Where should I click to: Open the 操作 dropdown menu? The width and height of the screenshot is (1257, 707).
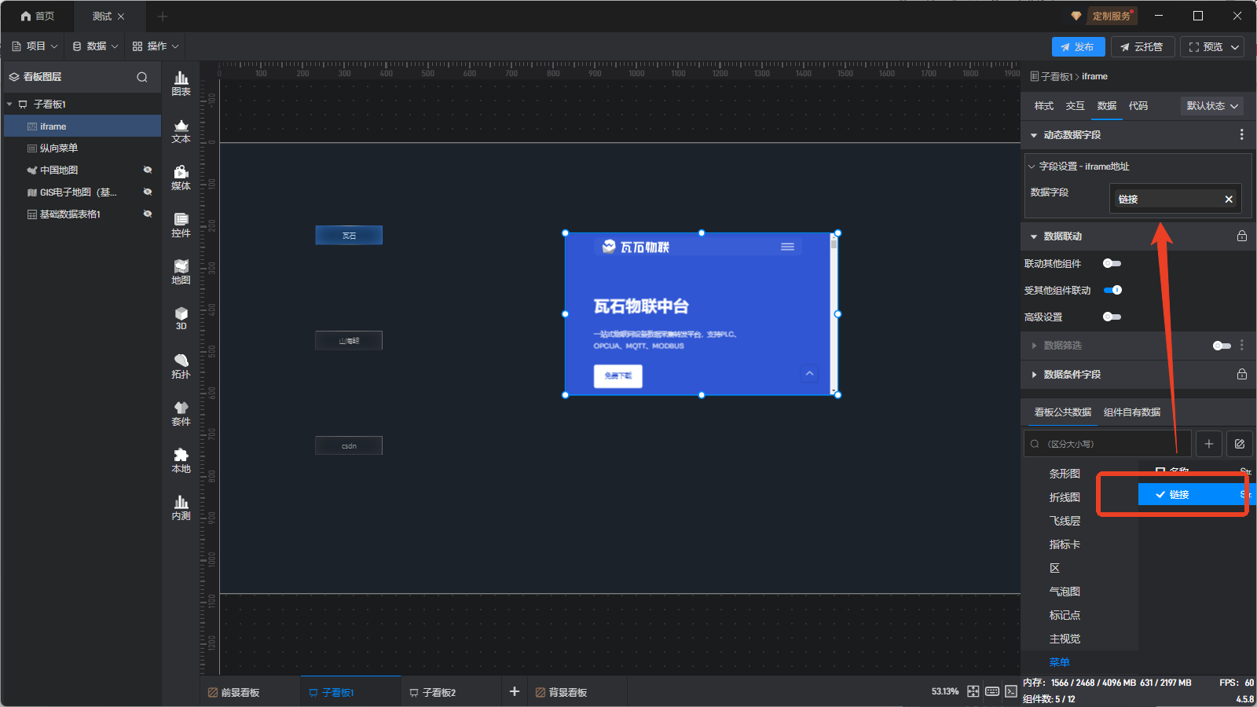pyautogui.click(x=156, y=46)
